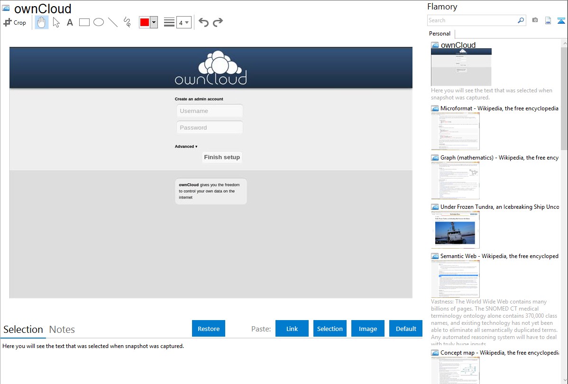Click the ownCloud page icon beside title
Viewport: 568px width, 384px height.
(6, 8)
